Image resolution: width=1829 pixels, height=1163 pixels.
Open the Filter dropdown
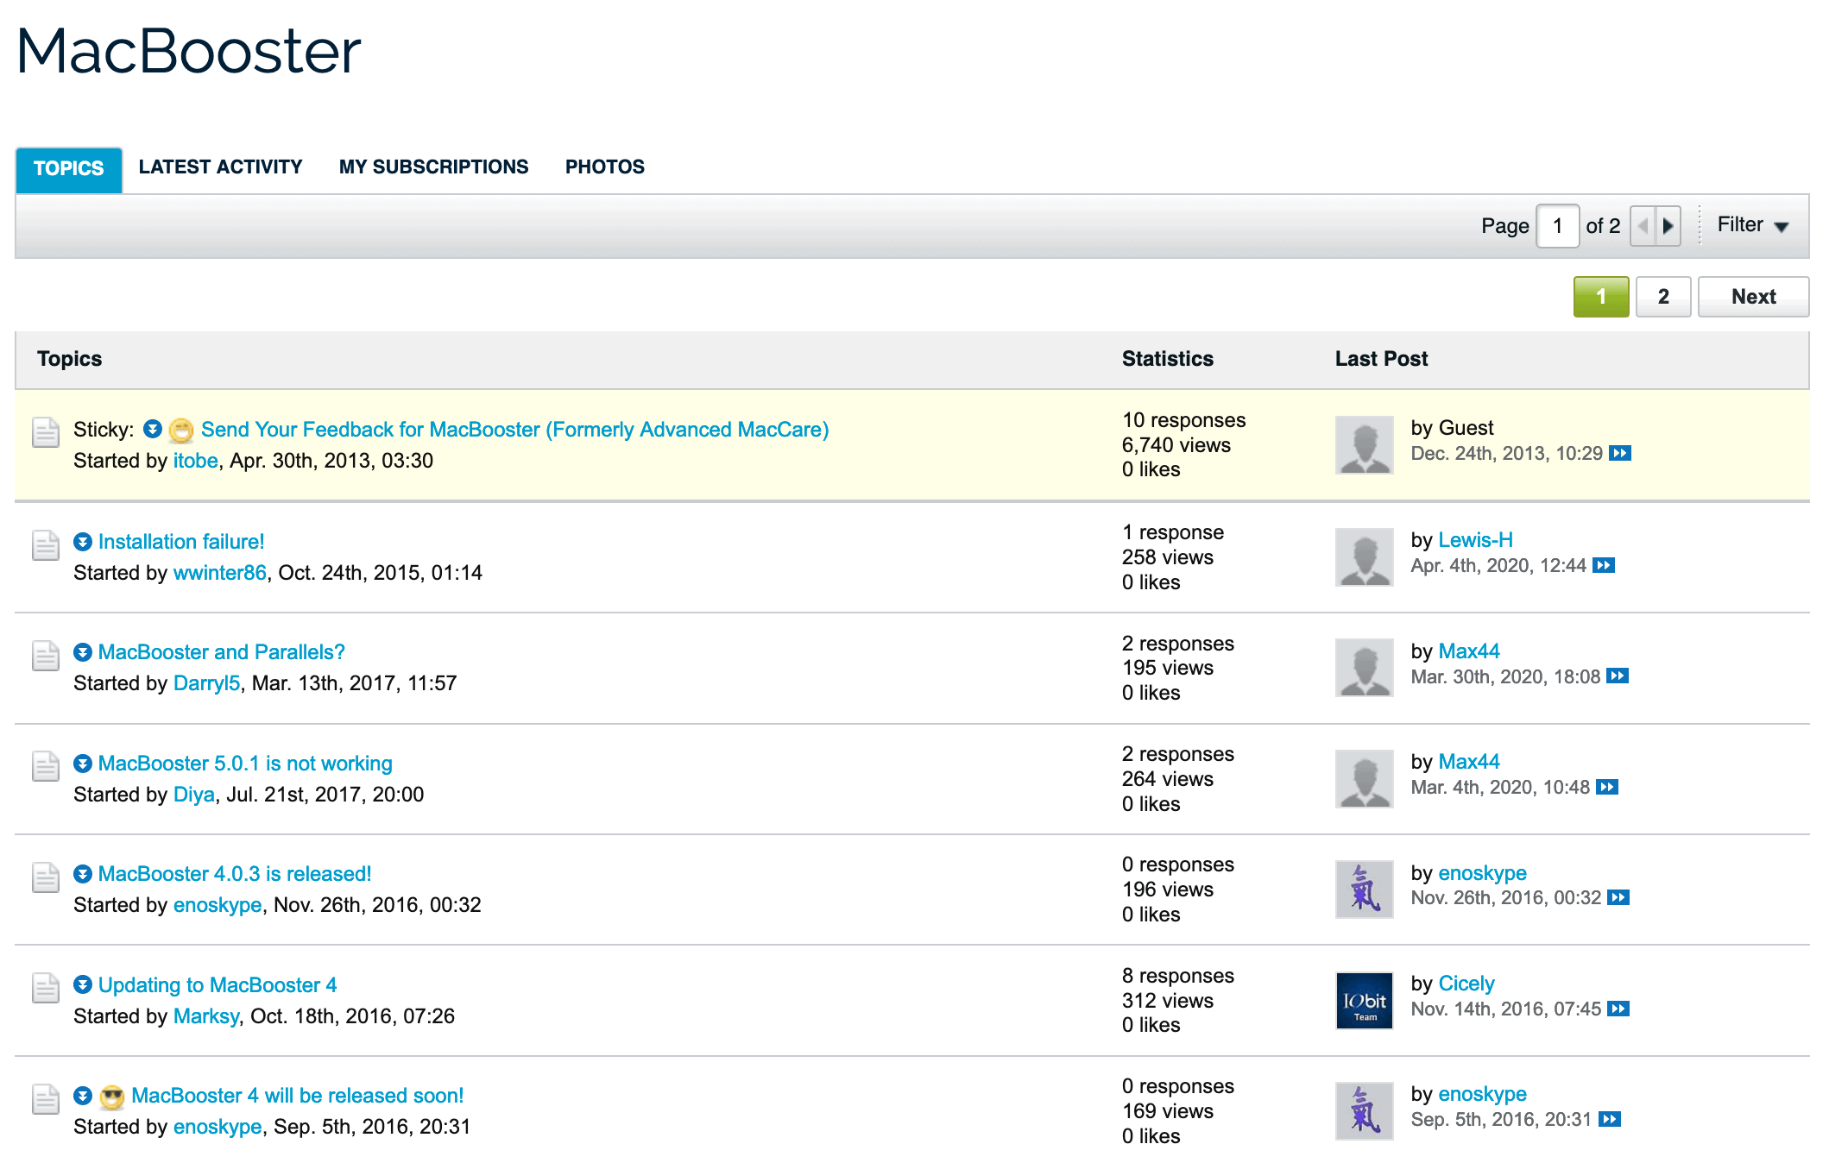1750,224
